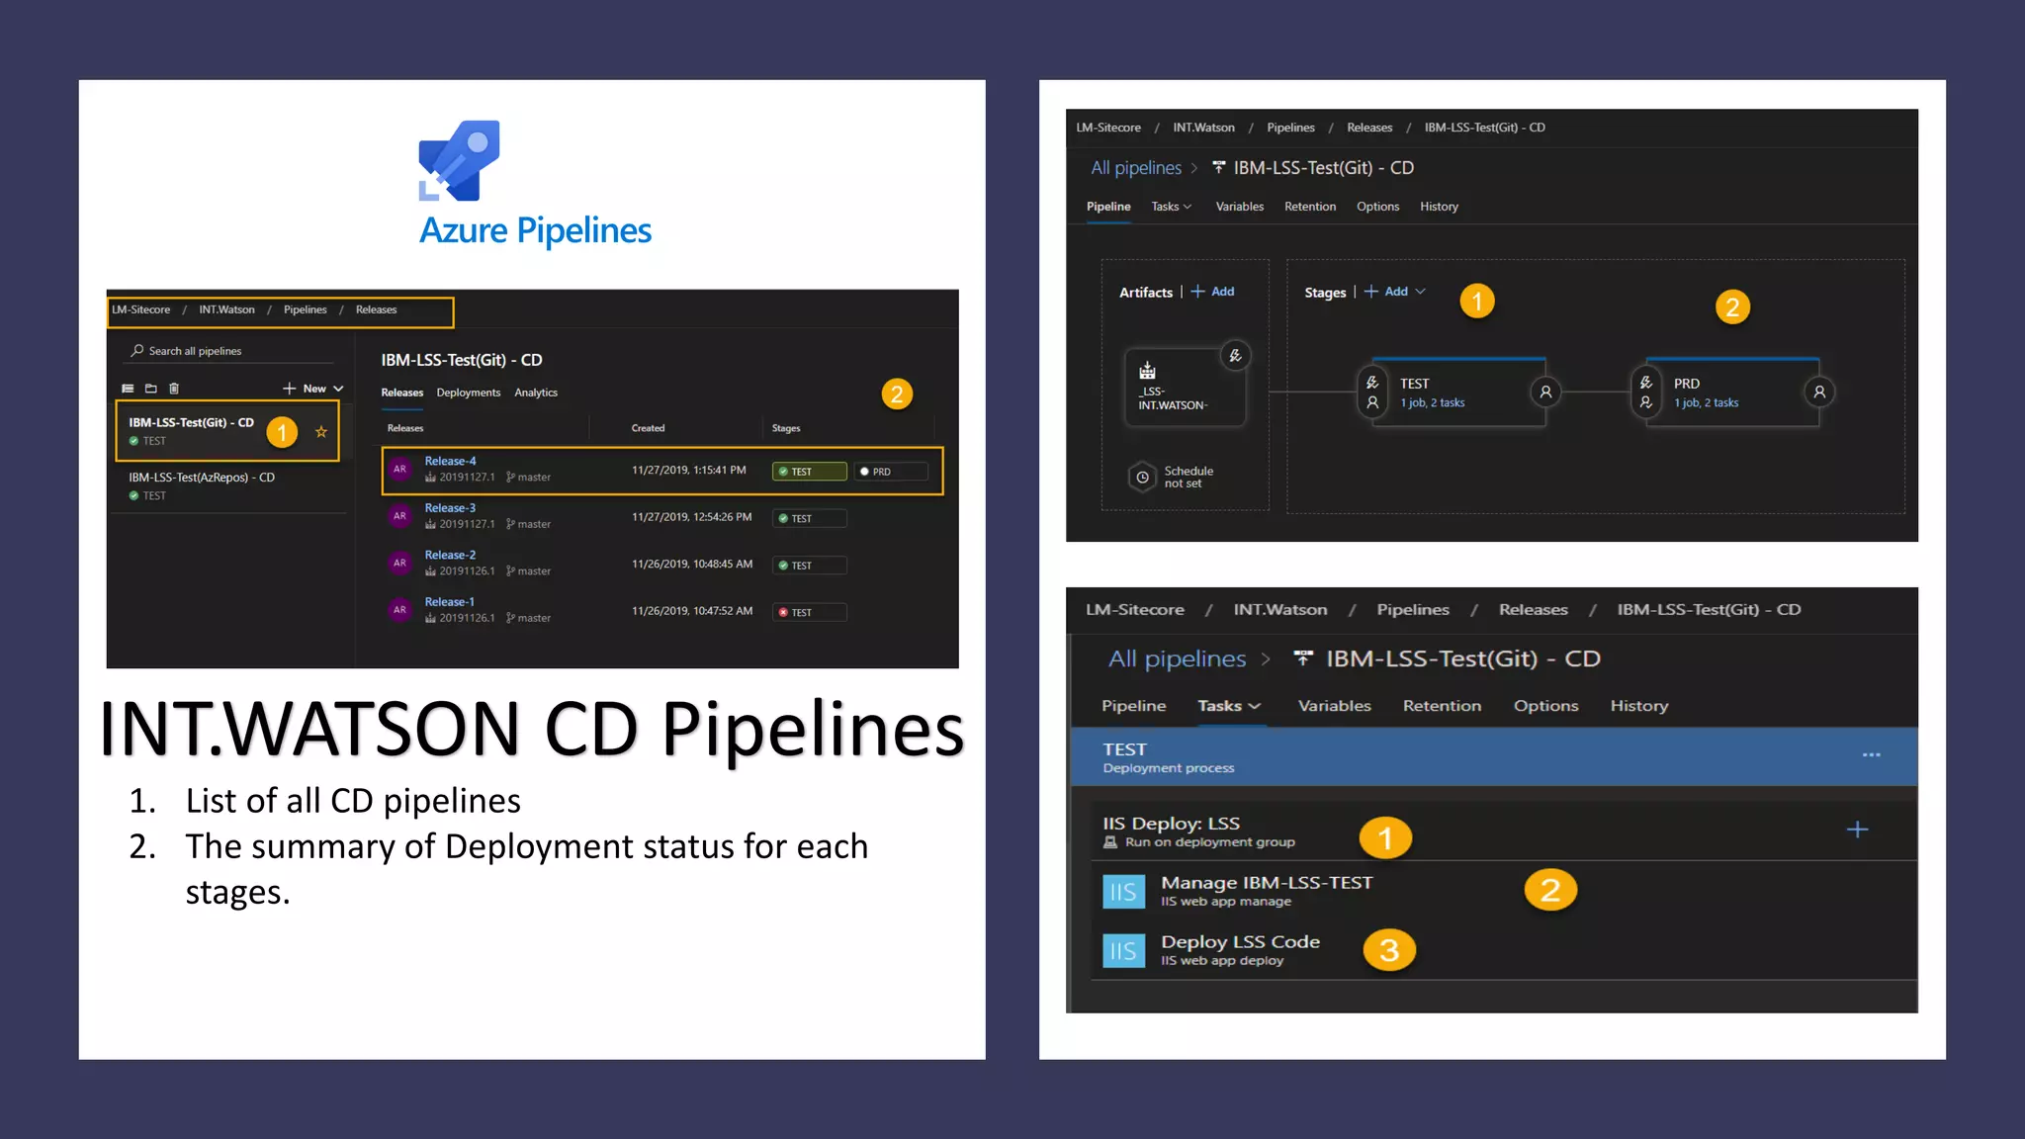The width and height of the screenshot is (2025, 1139).
Task: Click the schedule clock icon under Artifacts
Action: coord(1142,478)
